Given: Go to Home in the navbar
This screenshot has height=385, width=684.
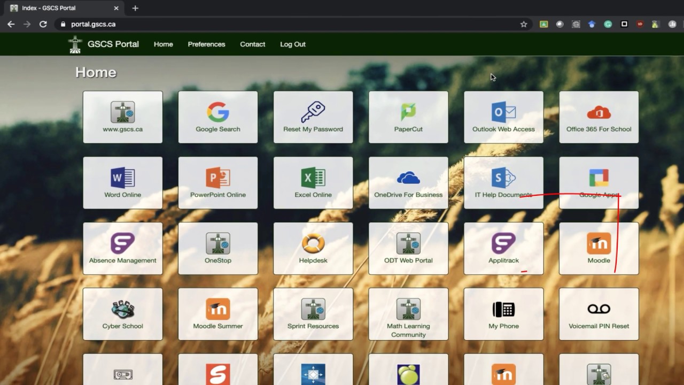Looking at the screenshot, I should [x=163, y=44].
